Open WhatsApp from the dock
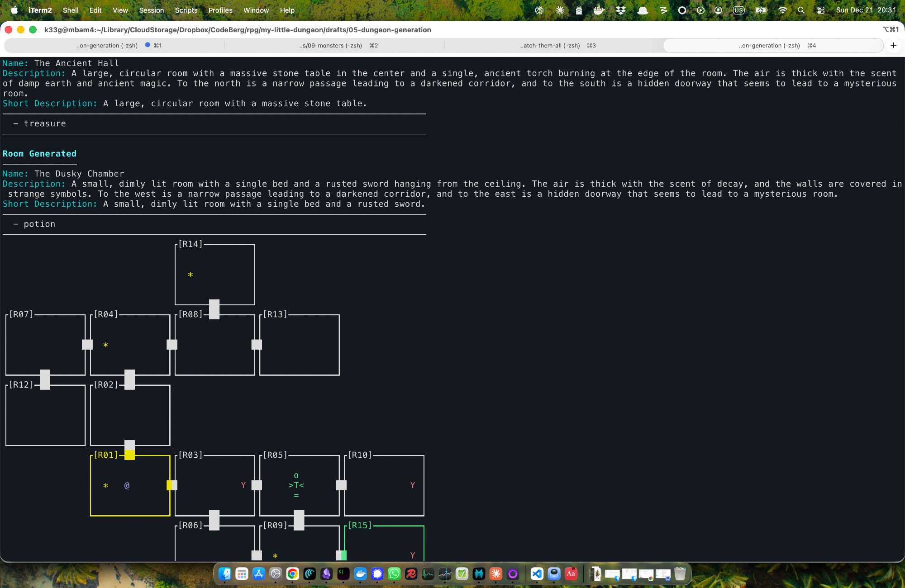 (394, 574)
